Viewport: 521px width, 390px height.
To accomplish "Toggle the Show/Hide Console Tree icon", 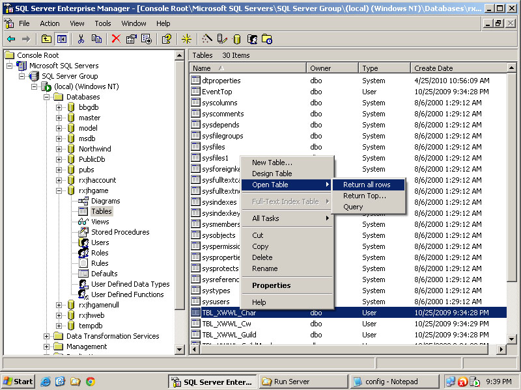I will [61, 39].
